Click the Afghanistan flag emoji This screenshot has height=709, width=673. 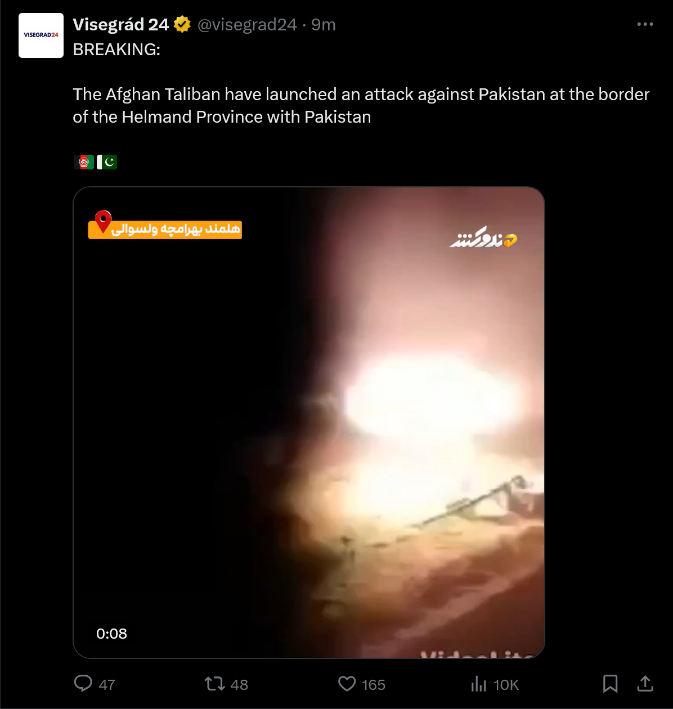84,162
